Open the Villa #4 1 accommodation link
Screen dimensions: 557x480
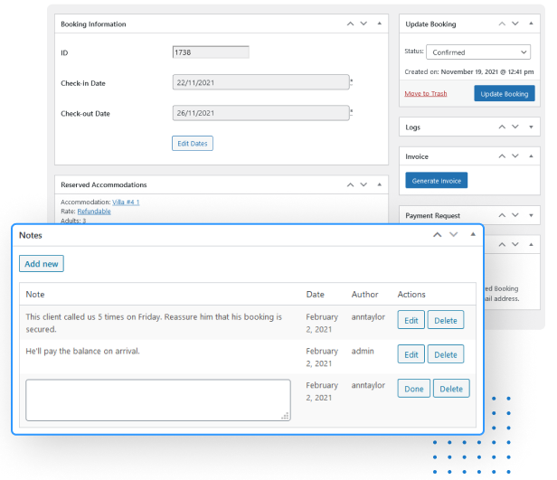click(x=126, y=202)
